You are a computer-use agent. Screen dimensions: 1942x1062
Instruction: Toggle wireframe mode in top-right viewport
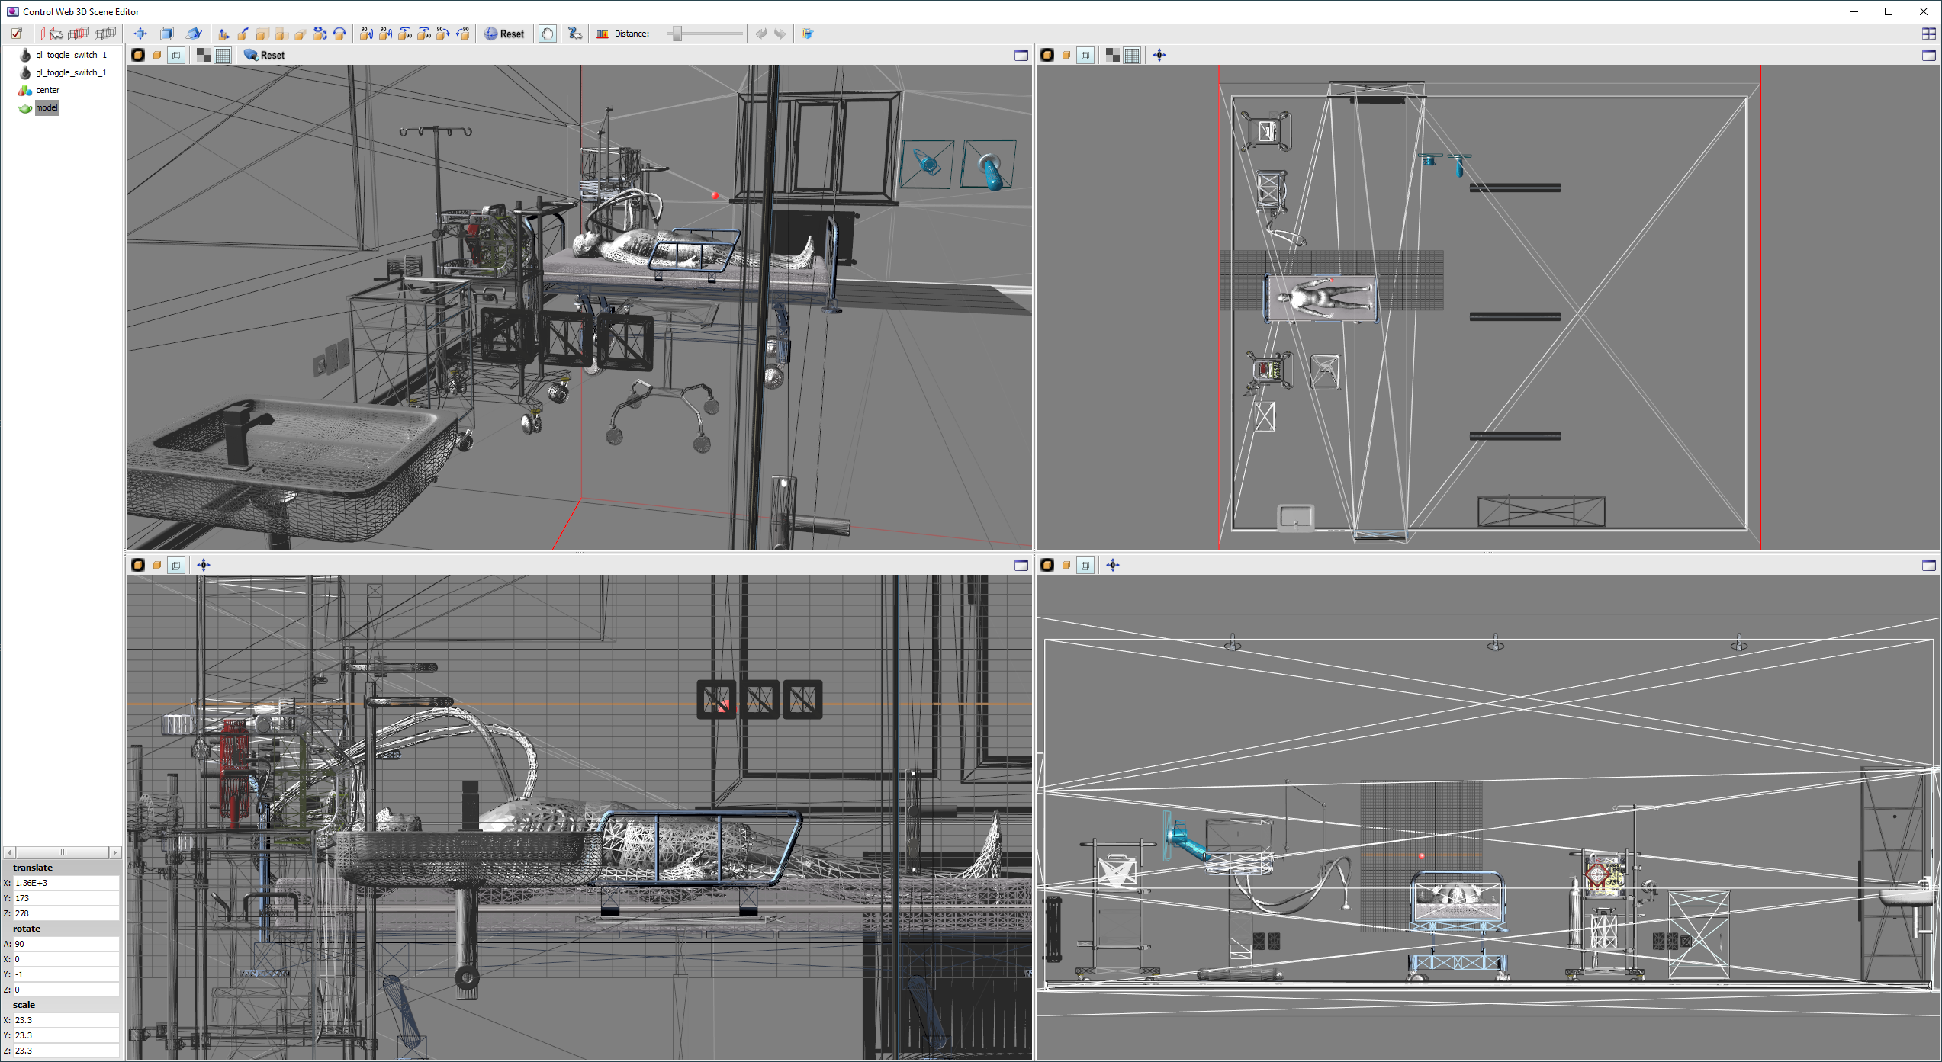tap(1085, 55)
